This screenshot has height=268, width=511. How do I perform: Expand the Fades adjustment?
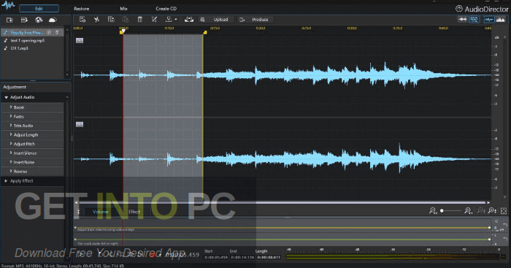[32, 116]
